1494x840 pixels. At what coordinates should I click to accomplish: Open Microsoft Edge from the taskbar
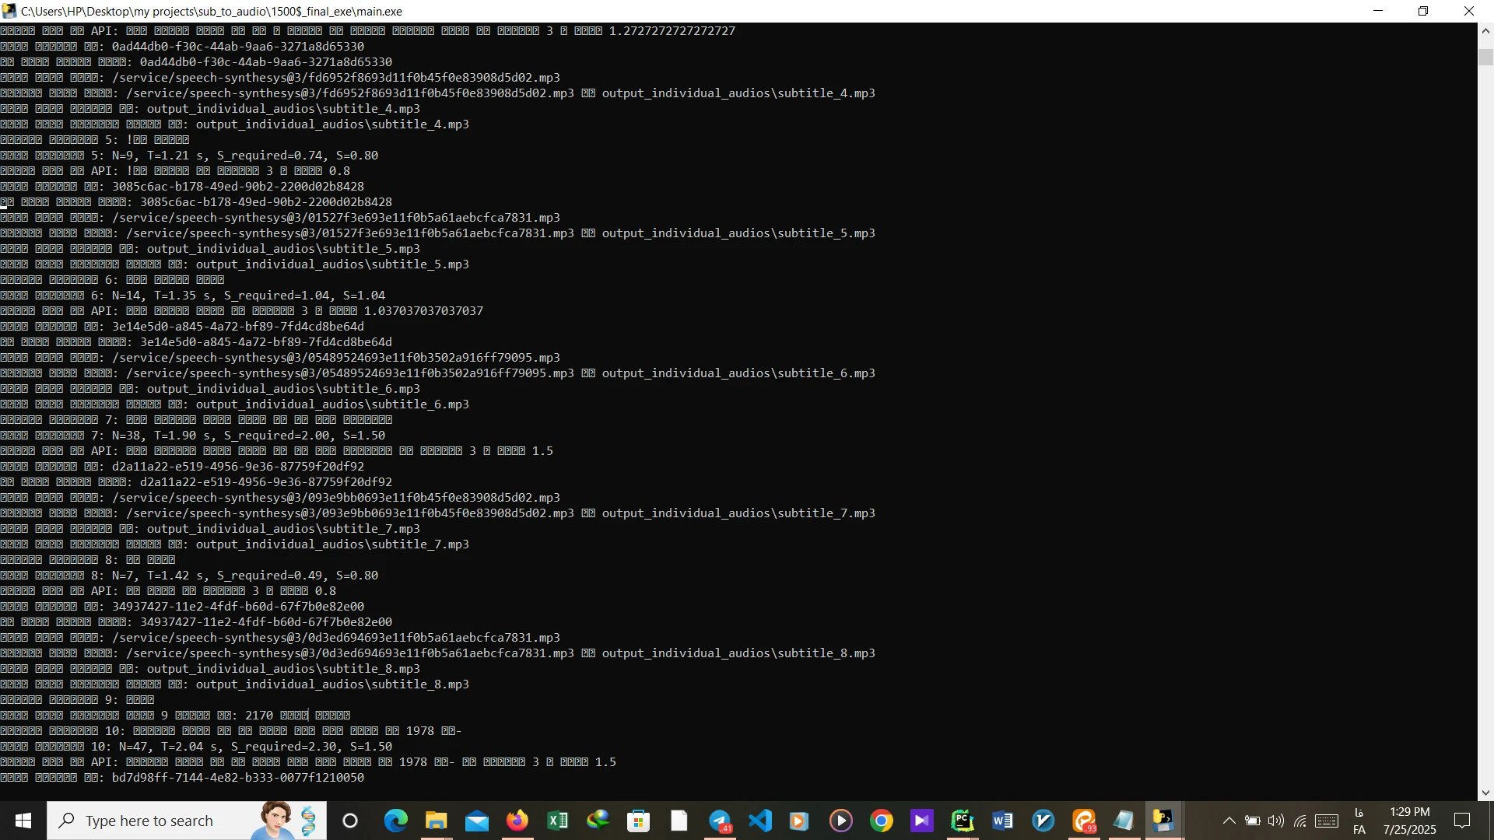[x=395, y=821]
